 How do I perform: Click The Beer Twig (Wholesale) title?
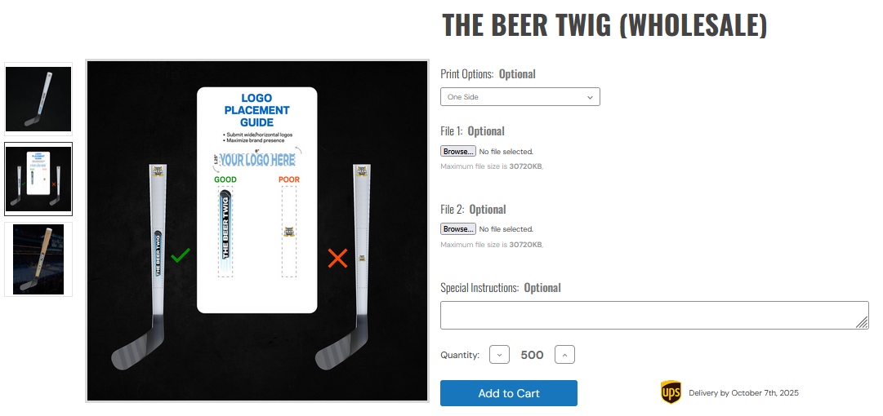pyautogui.click(x=604, y=25)
